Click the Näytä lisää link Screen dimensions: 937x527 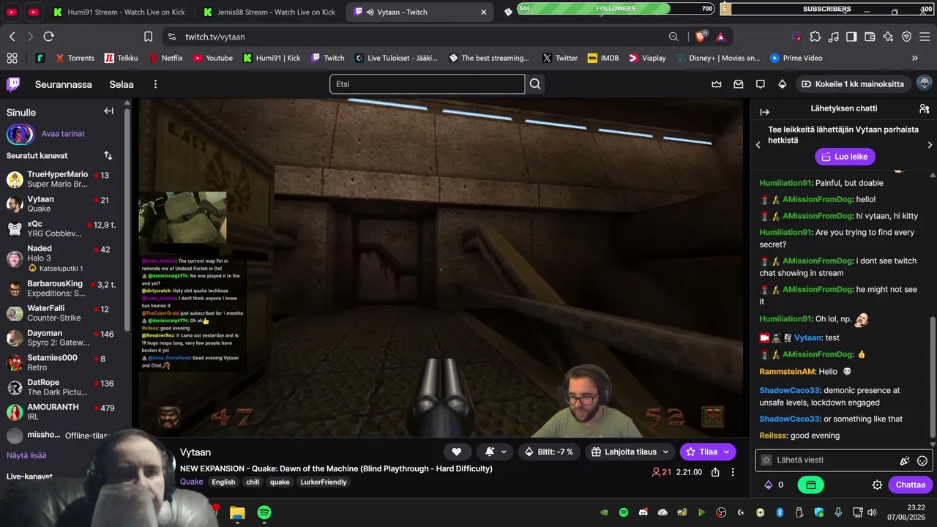[26, 455]
